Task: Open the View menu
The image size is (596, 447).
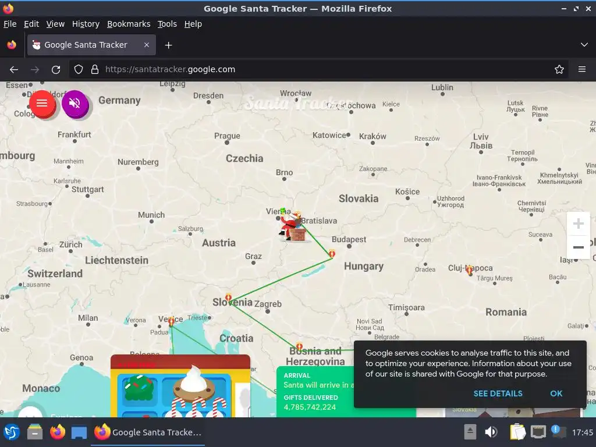Action: pos(55,24)
